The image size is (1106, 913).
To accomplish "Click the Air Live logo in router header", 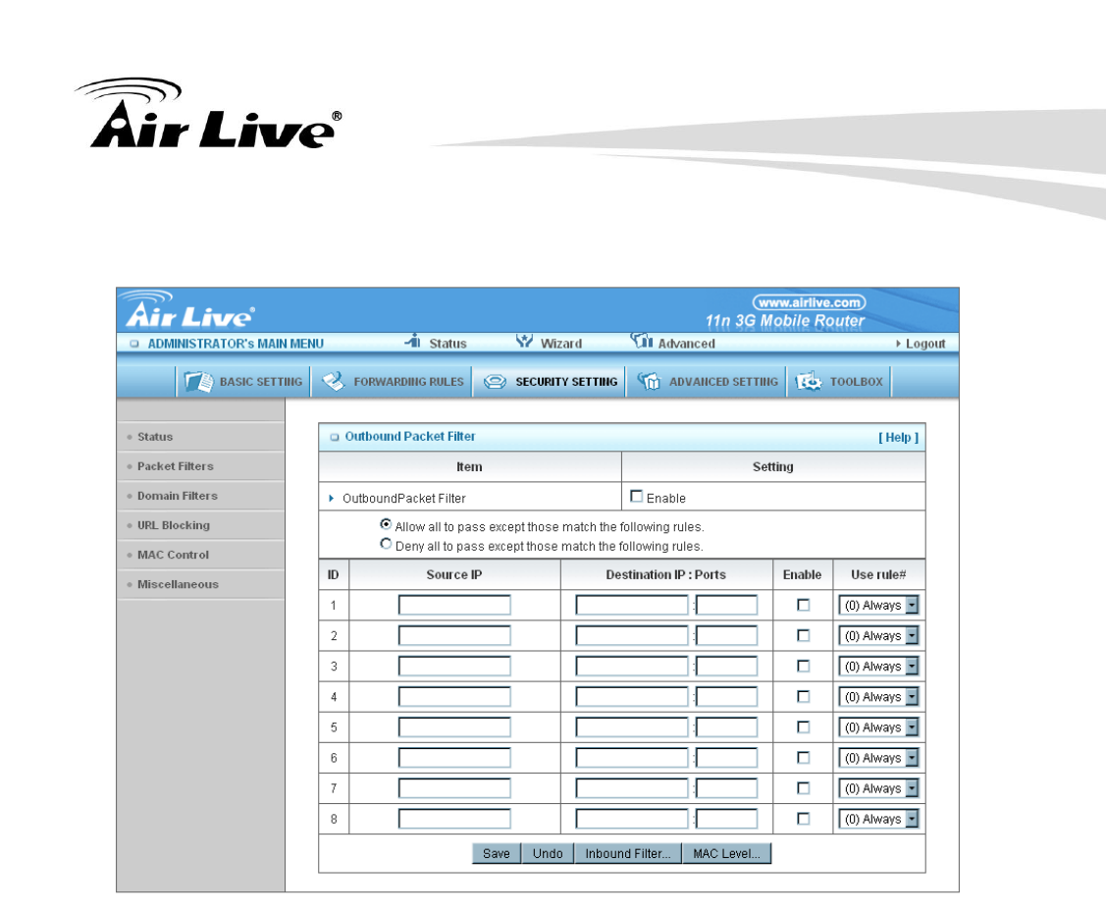I will 189,310.
